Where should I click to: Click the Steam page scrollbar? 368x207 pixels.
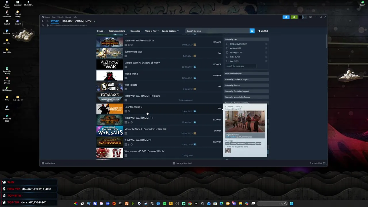coord(326,42)
